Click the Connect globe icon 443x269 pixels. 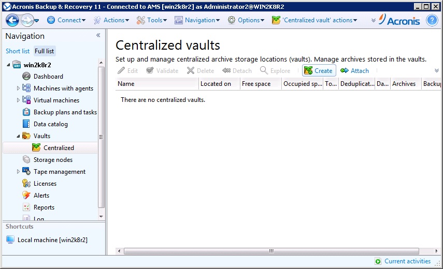click(x=51, y=20)
